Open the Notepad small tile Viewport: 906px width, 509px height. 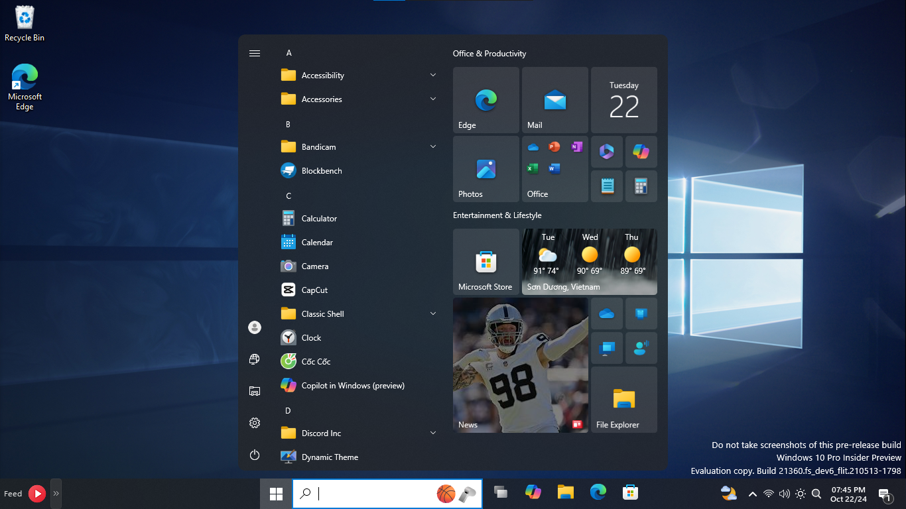click(607, 186)
